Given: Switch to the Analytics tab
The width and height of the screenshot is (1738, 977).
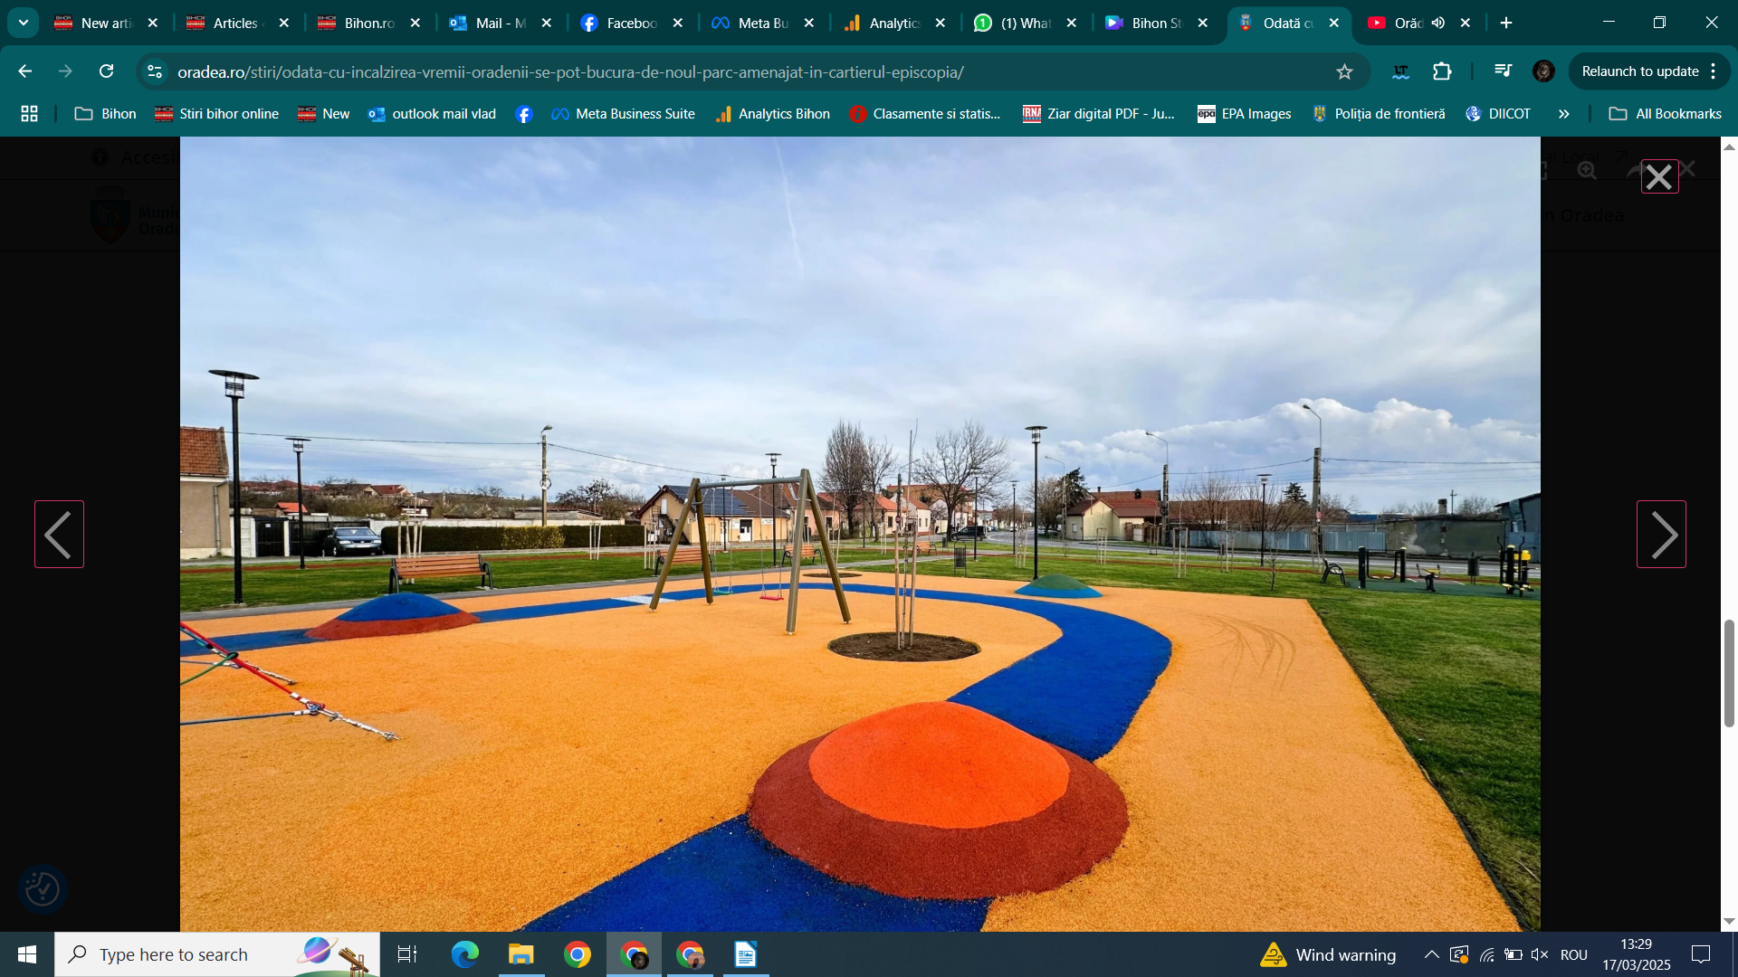Looking at the screenshot, I should coord(885,23).
